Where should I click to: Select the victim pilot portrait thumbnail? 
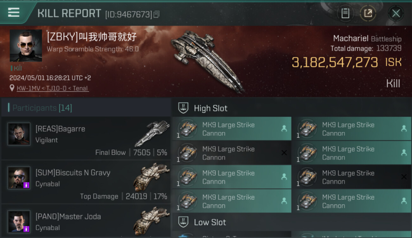point(26,46)
